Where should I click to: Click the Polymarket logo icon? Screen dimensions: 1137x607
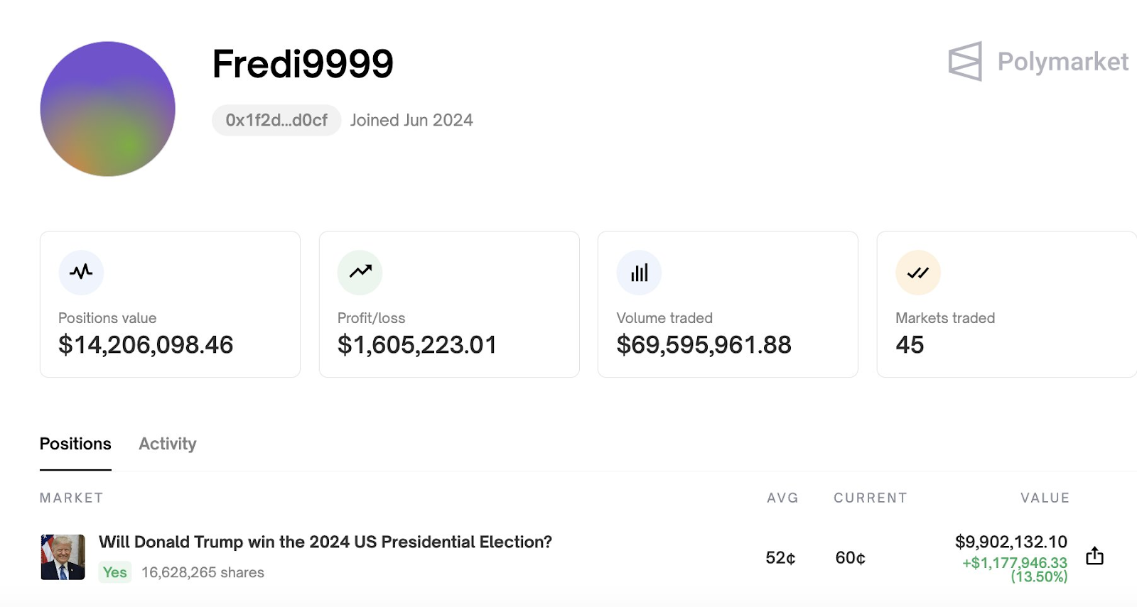pyautogui.click(x=965, y=61)
